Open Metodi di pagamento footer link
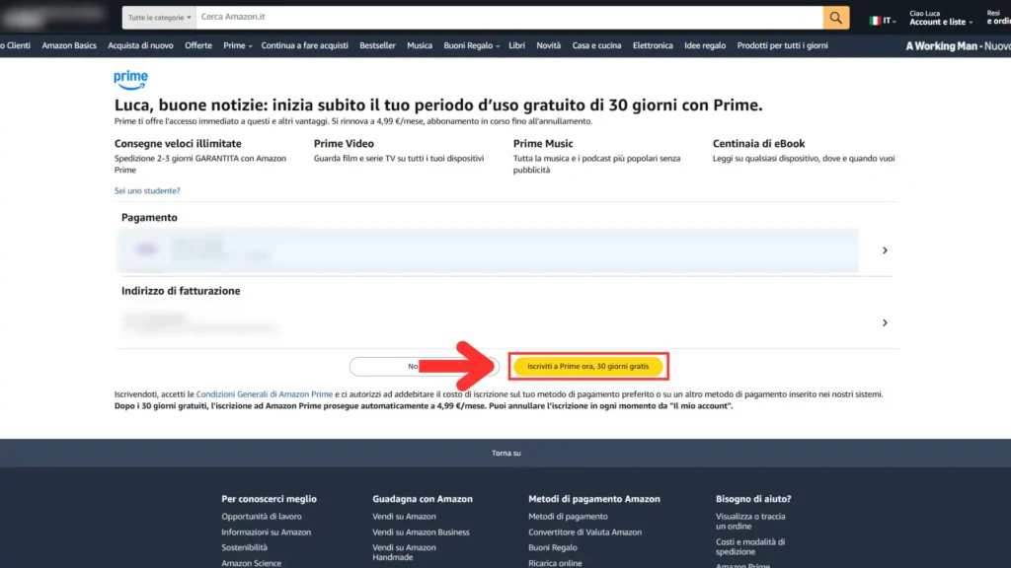The height and width of the screenshot is (568, 1011). pos(568,517)
